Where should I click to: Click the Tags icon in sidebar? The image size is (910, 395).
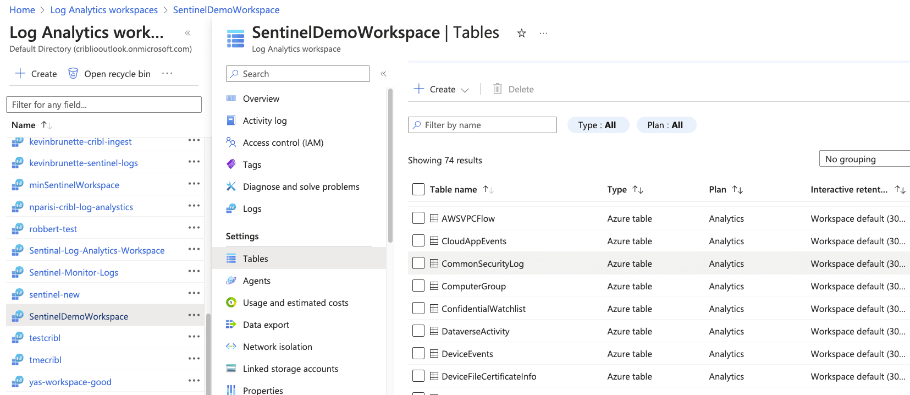(x=231, y=164)
